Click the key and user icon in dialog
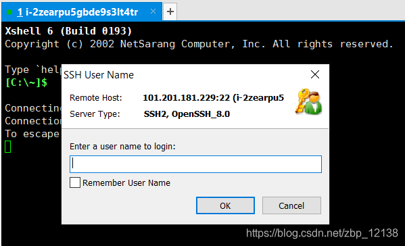The height and width of the screenshot is (246, 405). click(308, 101)
